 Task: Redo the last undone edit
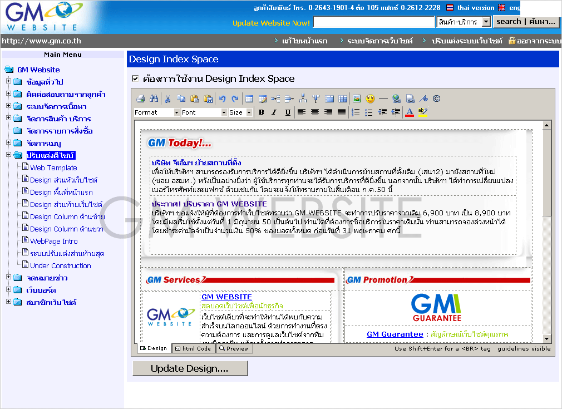(235, 98)
